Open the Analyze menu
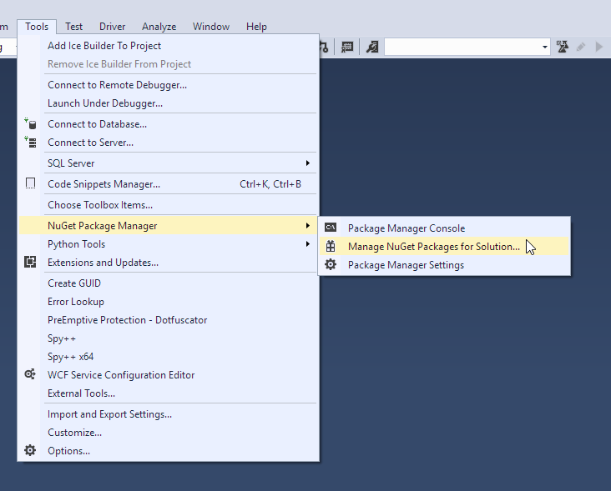611x491 pixels. (x=159, y=27)
